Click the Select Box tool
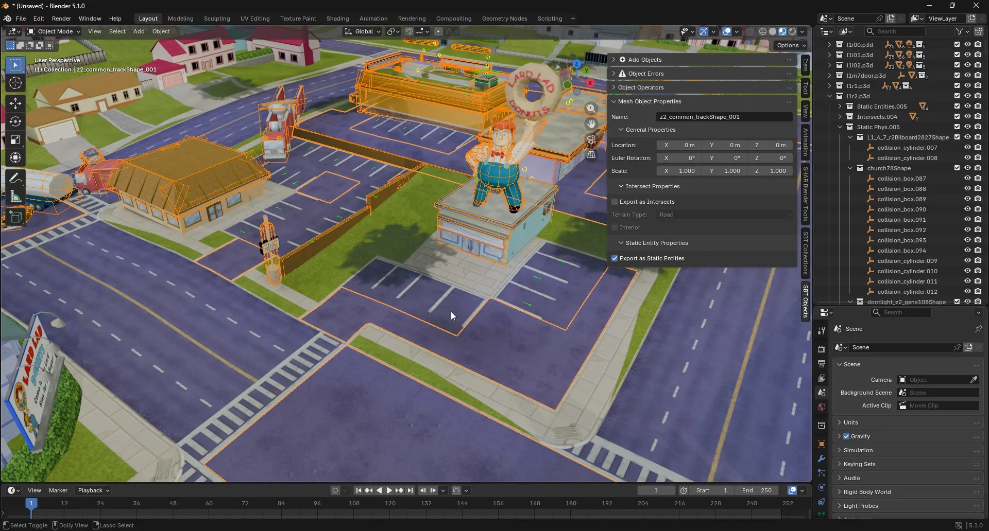This screenshot has width=989, height=531. pos(15,65)
